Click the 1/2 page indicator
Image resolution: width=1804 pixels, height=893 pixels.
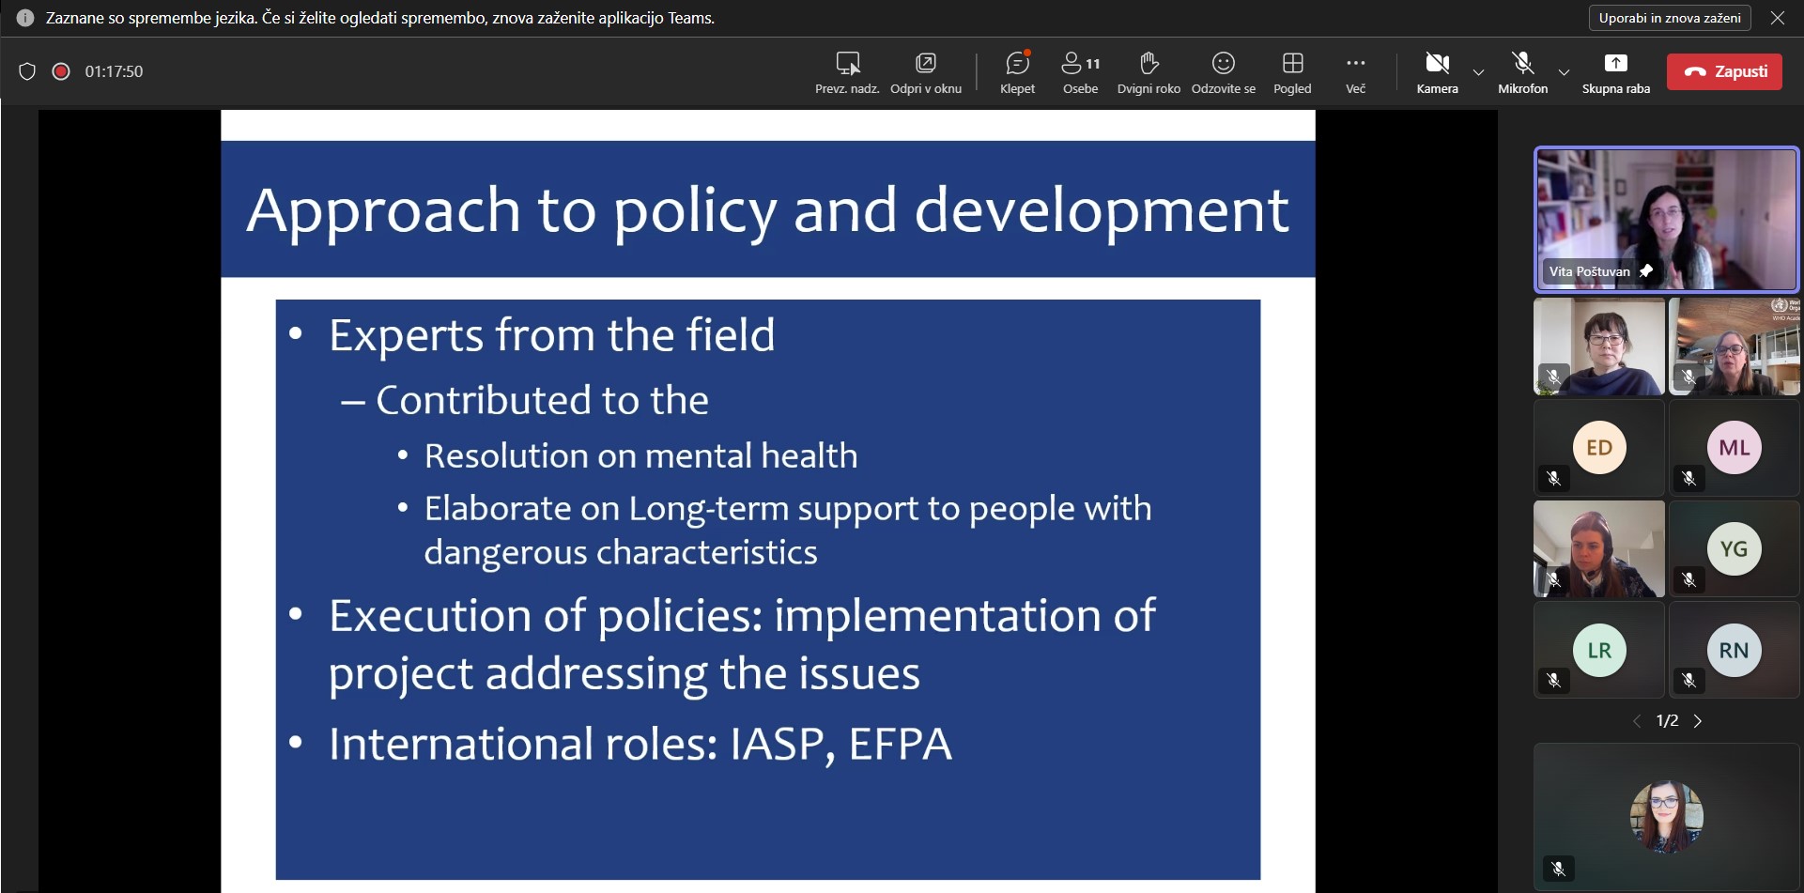1667,721
